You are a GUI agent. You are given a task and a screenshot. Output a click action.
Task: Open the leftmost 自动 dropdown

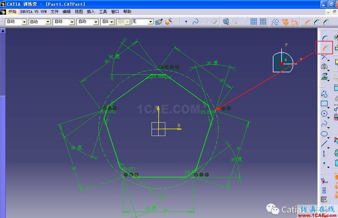point(24,22)
